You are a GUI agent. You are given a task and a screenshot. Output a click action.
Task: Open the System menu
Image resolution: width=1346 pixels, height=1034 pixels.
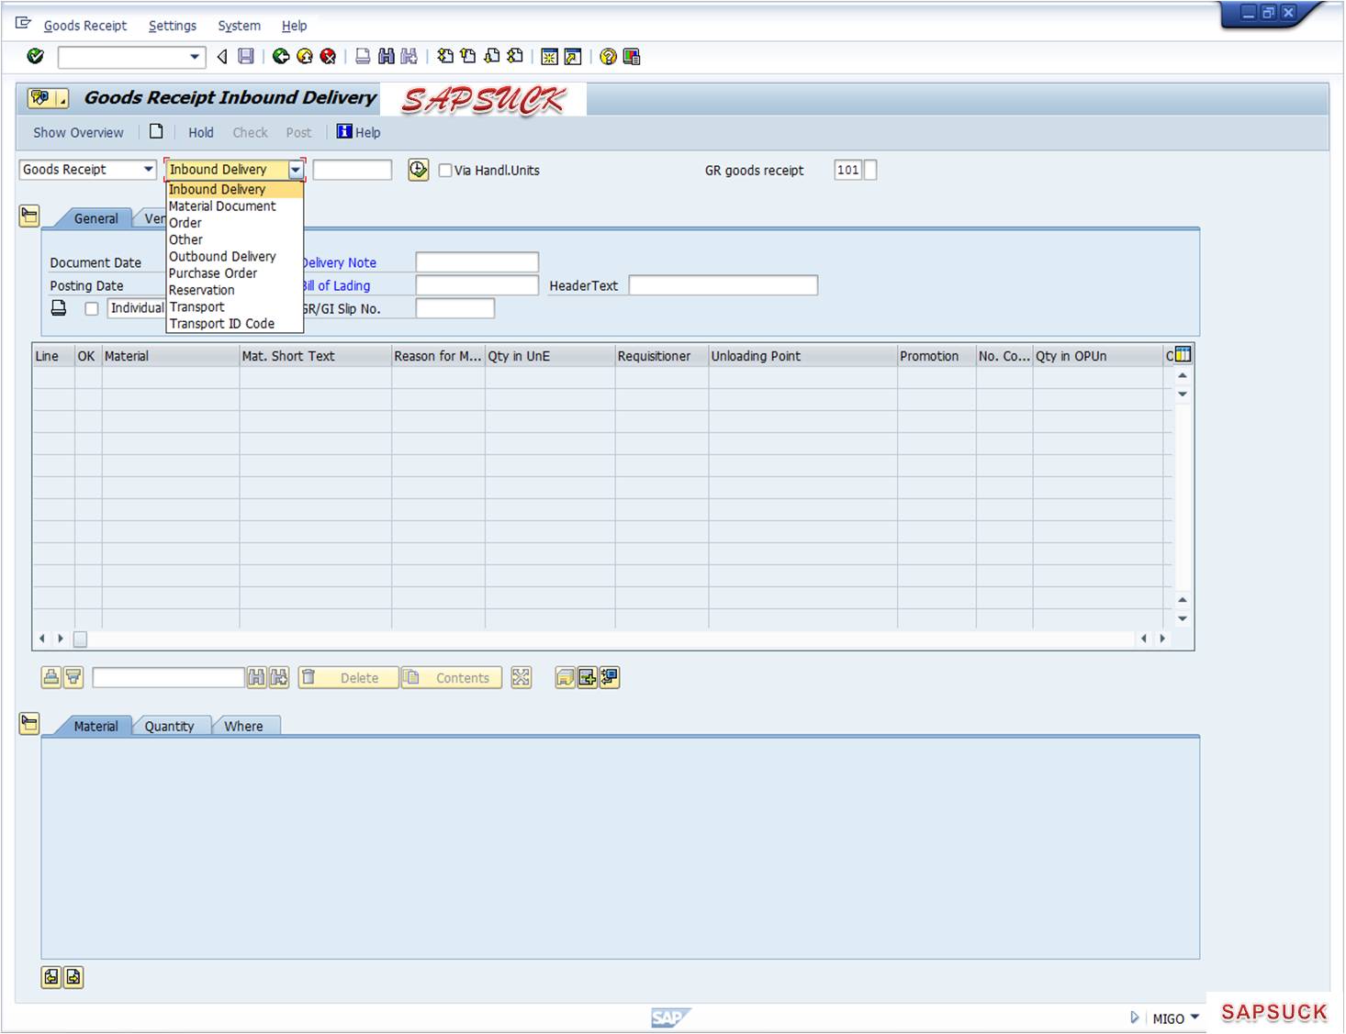239,26
